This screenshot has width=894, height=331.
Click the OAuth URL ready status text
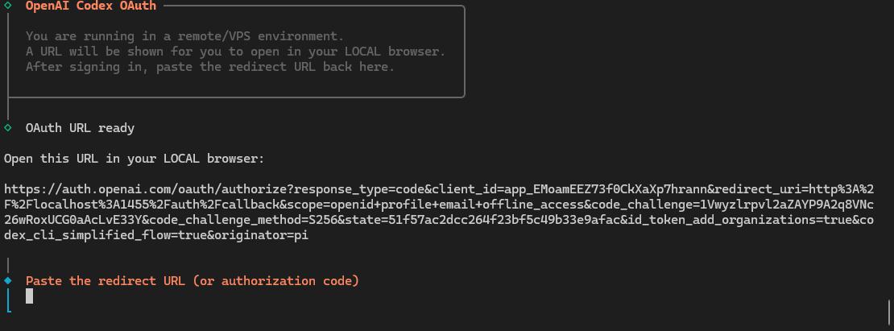[x=80, y=128]
